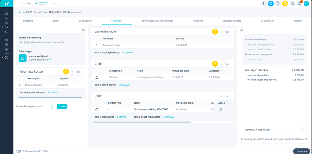Viewport: 312px width, 154px height.
Task: Click the yellow add button in Werkelijke kosten
Action: point(215,32)
